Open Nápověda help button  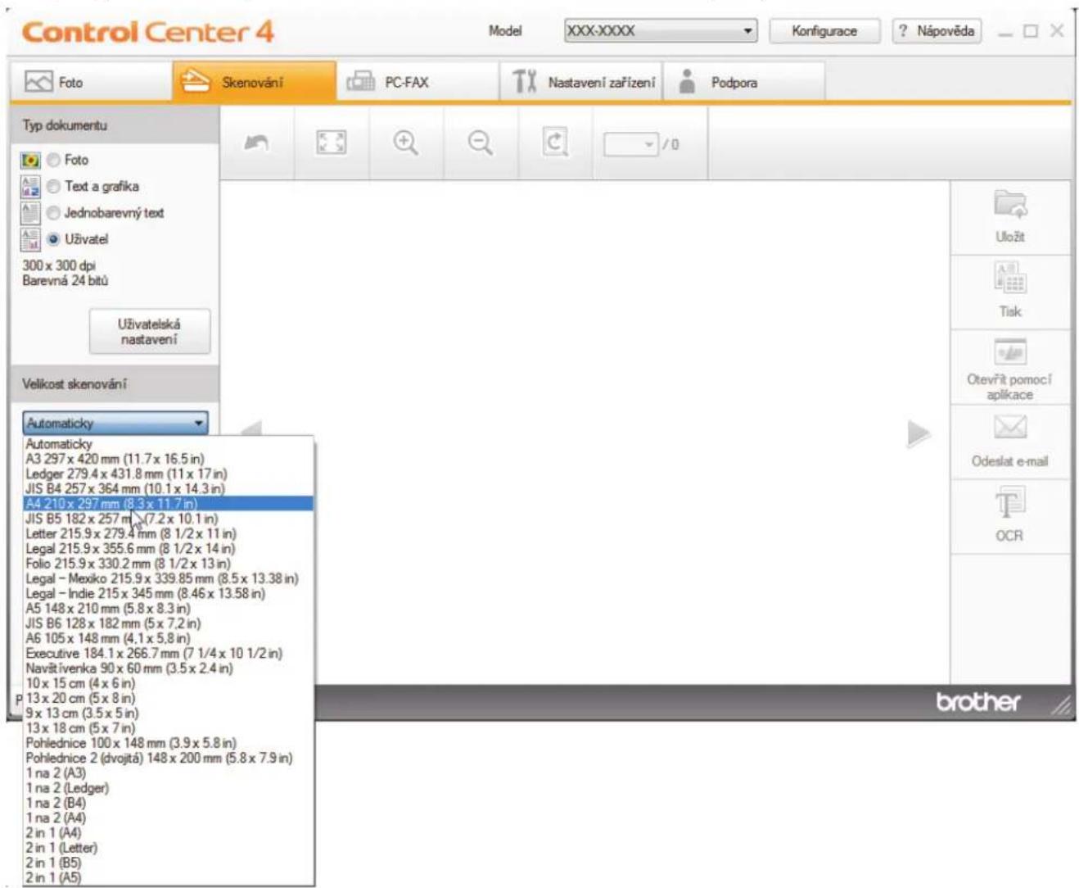point(937,31)
